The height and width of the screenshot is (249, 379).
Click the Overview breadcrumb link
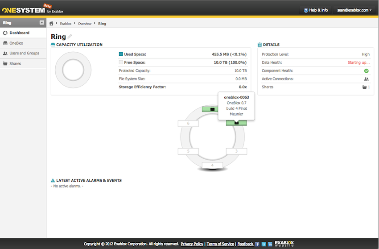85,24
